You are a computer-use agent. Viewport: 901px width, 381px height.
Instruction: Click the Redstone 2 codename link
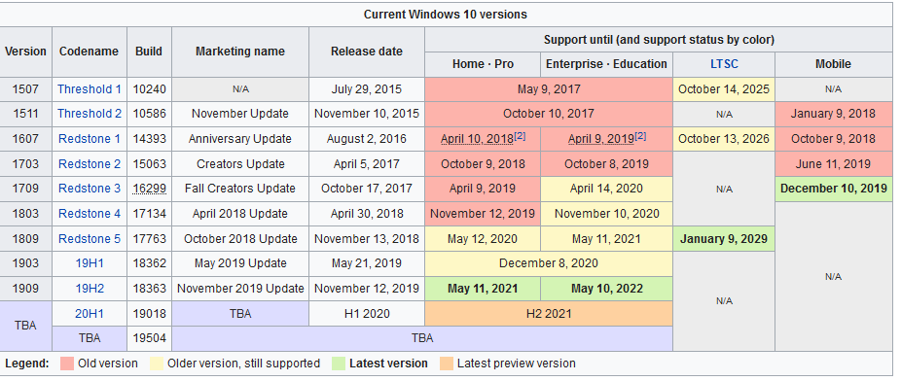point(90,164)
